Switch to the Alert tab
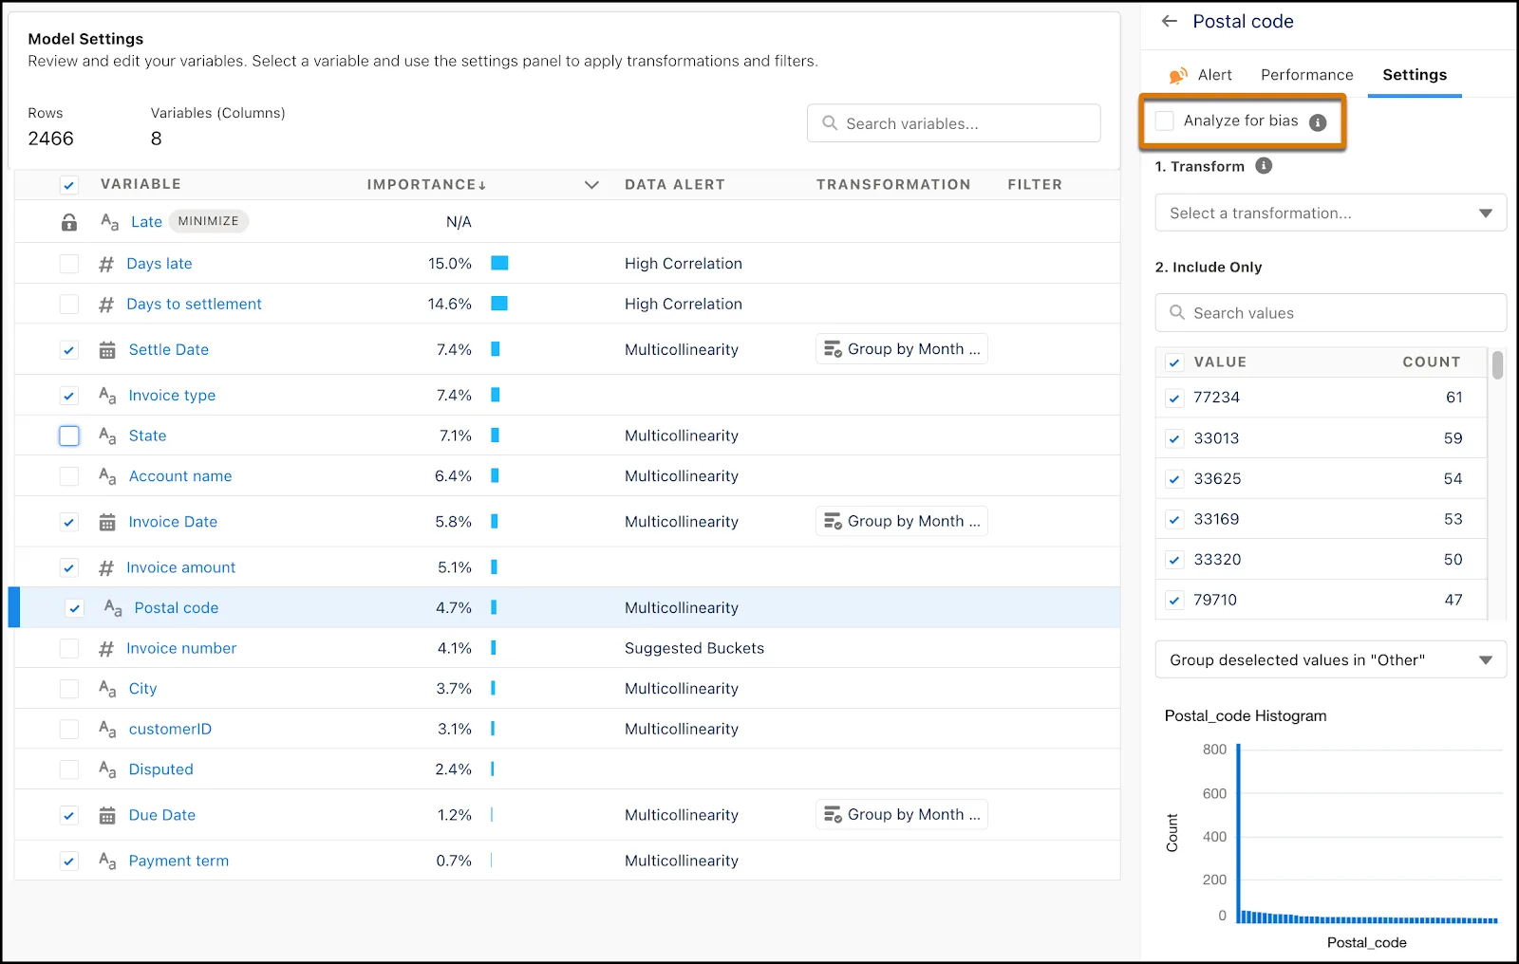The image size is (1519, 964). click(x=1202, y=75)
